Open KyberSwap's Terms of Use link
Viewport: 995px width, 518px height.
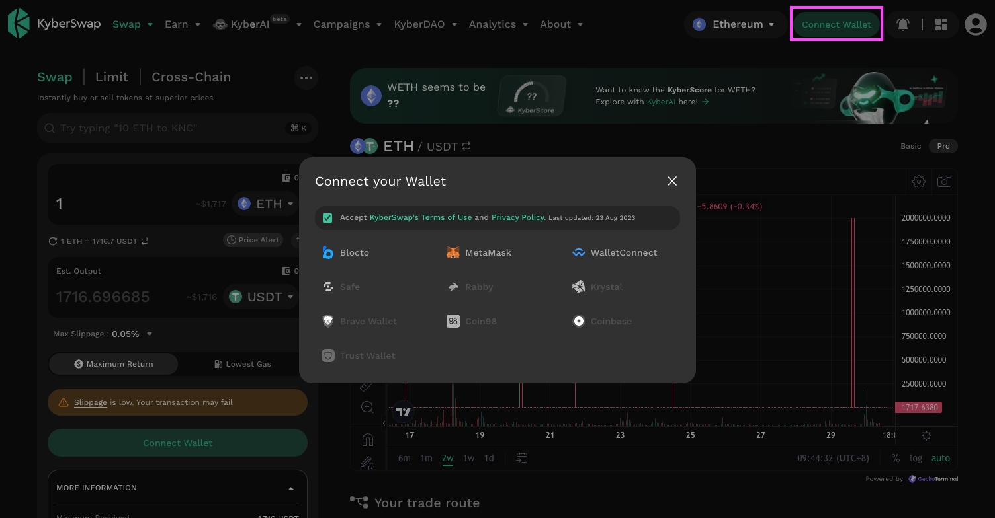coord(421,217)
